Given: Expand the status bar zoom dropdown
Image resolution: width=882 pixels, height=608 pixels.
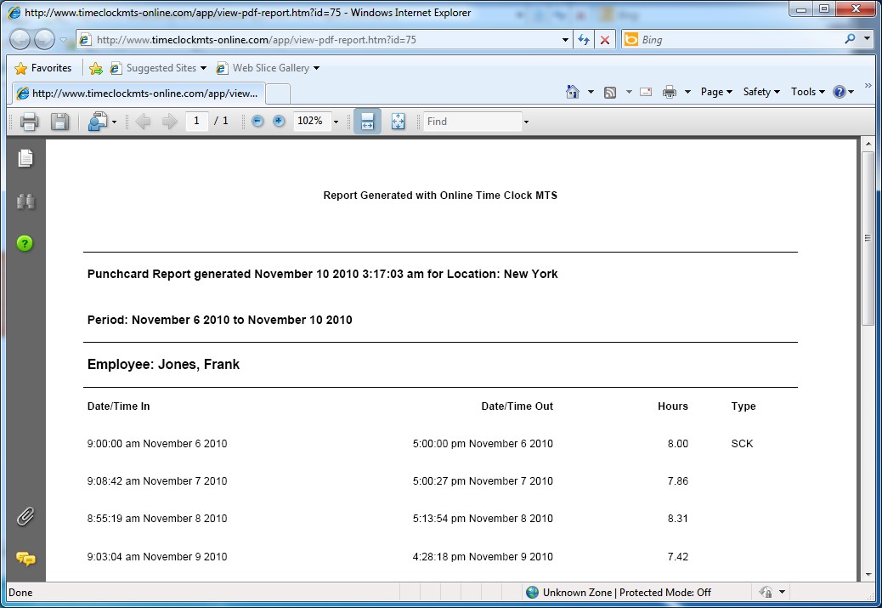Looking at the screenshot, I should pyautogui.click(x=782, y=592).
